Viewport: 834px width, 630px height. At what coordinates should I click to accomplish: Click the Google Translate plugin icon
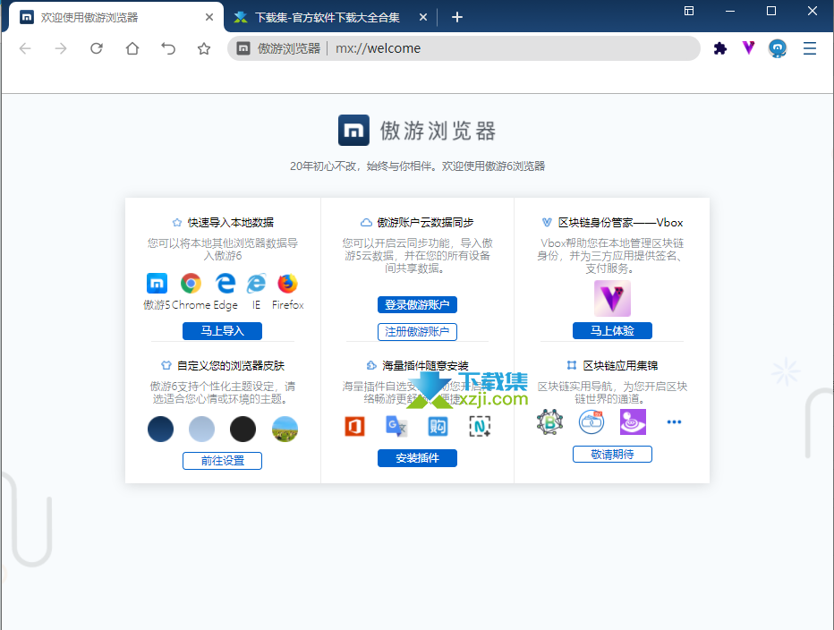tap(396, 426)
